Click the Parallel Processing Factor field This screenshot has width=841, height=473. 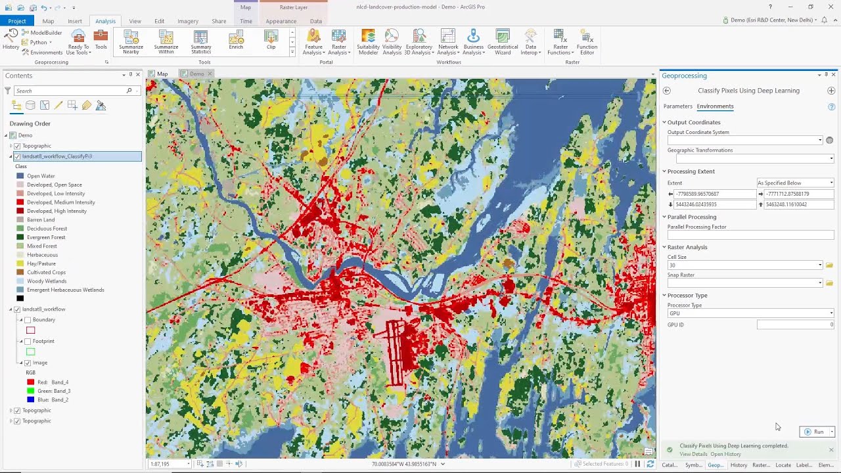[x=751, y=235]
